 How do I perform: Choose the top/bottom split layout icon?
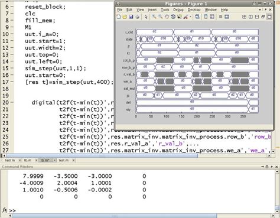pos(257,17)
